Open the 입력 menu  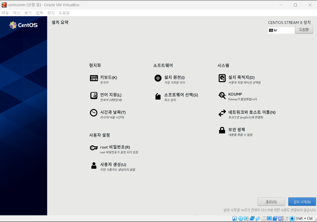39,13
